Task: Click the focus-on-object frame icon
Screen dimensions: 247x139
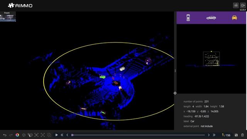Action: (36, 135)
